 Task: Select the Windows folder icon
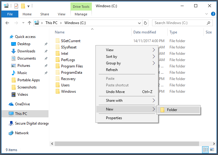pos(58,91)
